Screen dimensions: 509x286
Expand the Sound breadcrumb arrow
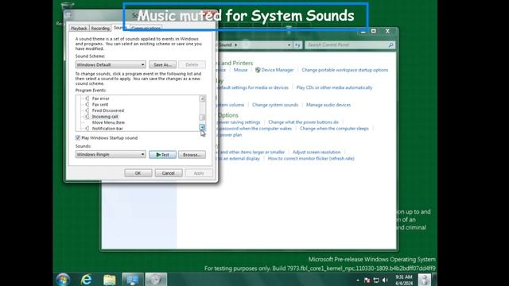tap(236, 44)
